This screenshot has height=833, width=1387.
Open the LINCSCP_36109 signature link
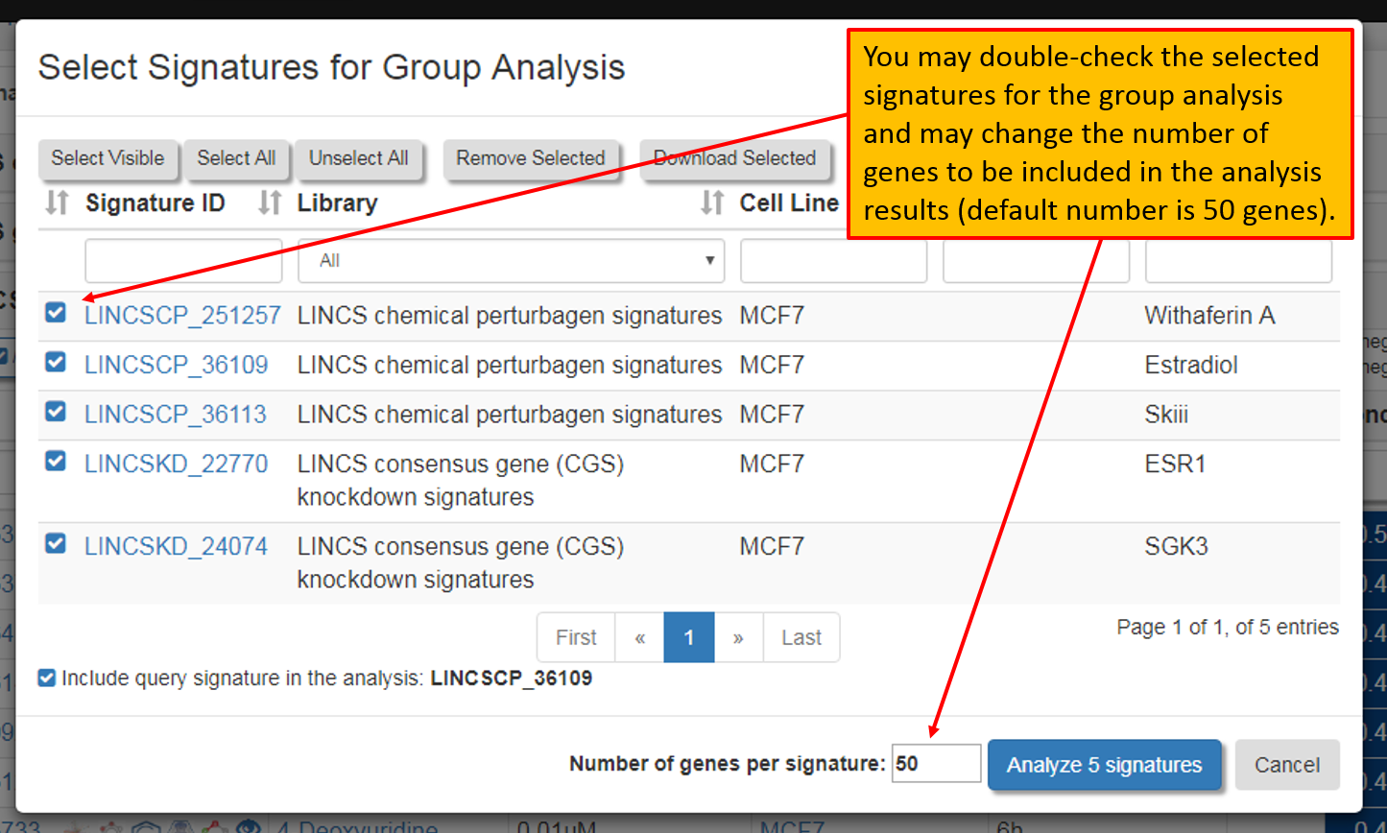[177, 366]
